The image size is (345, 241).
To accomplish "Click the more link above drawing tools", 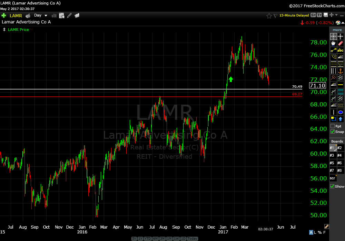I will [337, 30].
